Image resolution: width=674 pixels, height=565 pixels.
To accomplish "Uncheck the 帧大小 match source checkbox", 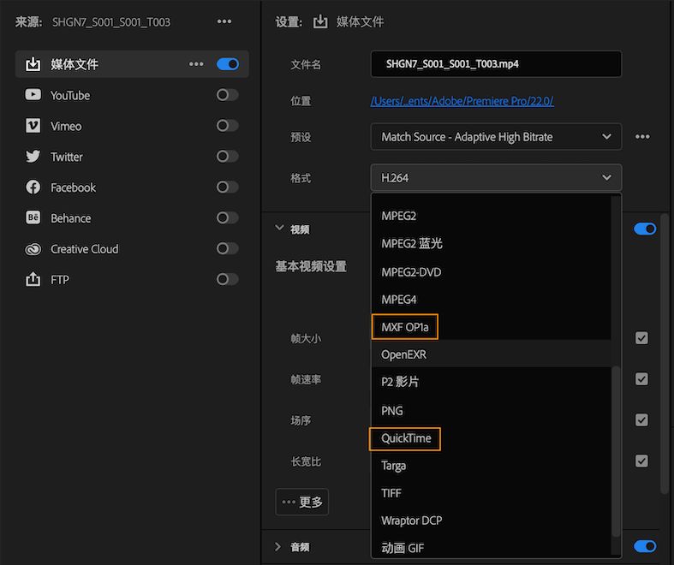I will coord(641,338).
